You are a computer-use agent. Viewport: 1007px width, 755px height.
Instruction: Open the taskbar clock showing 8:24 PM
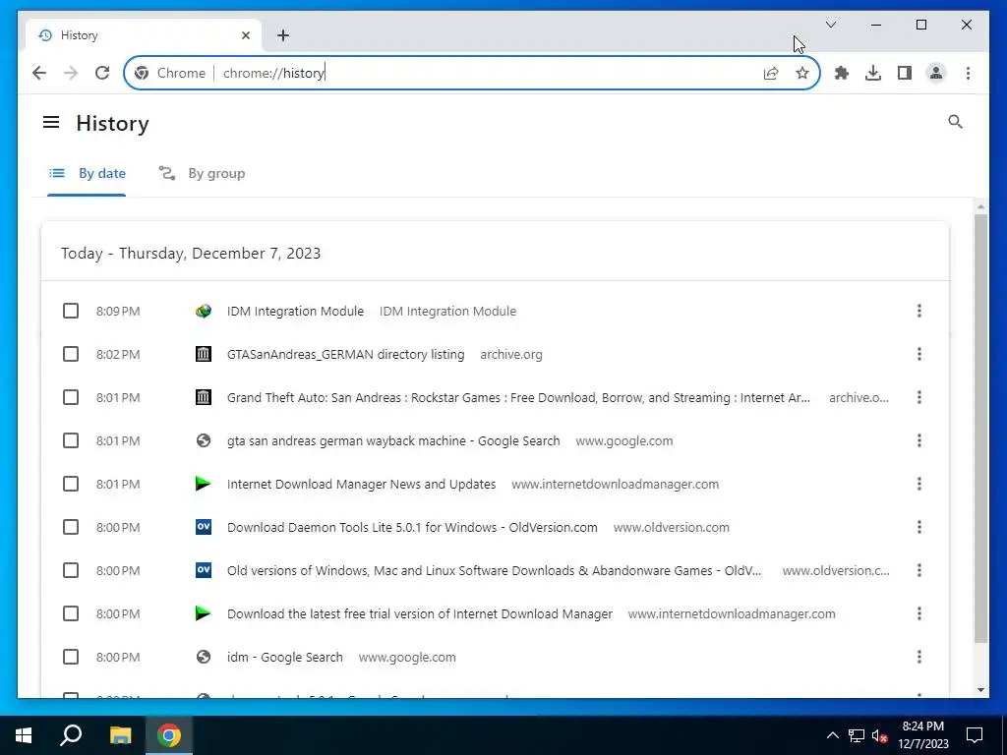tap(922, 735)
